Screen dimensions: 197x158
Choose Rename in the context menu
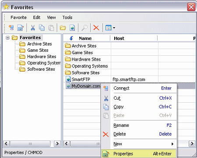(x=139, y=126)
